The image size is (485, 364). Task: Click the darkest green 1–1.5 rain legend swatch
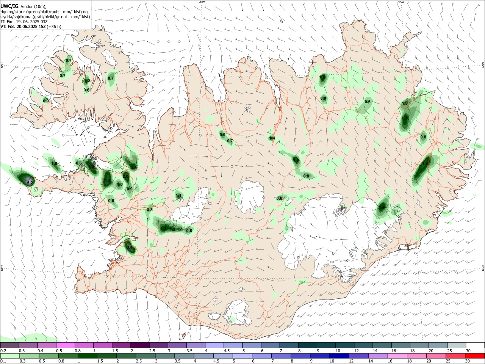[88, 356]
